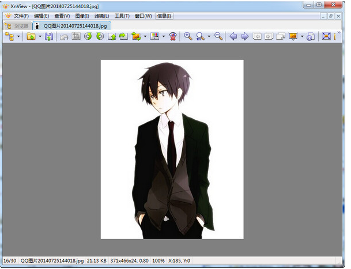Minimize the inner document window

tap(323, 16)
